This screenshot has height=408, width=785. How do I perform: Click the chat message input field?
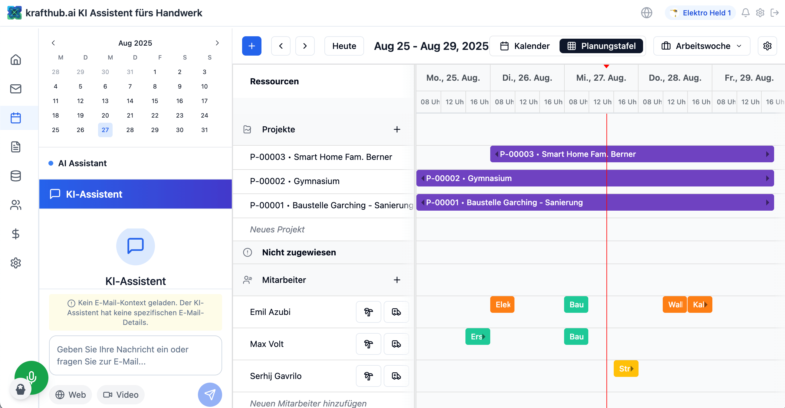point(135,355)
